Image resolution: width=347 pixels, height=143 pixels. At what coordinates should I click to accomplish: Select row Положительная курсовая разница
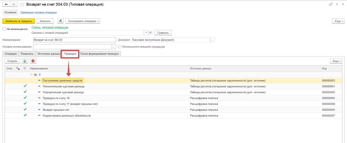click(x=174, y=86)
